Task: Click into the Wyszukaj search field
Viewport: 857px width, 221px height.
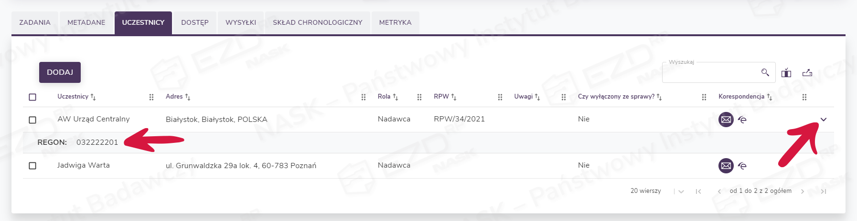Action: coord(710,73)
